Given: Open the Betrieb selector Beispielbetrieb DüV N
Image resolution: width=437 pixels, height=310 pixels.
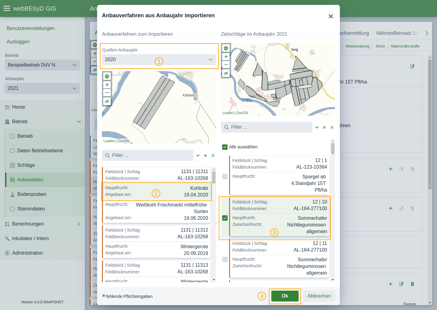Looking at the screenshot, I should click(x=42, y=65).
